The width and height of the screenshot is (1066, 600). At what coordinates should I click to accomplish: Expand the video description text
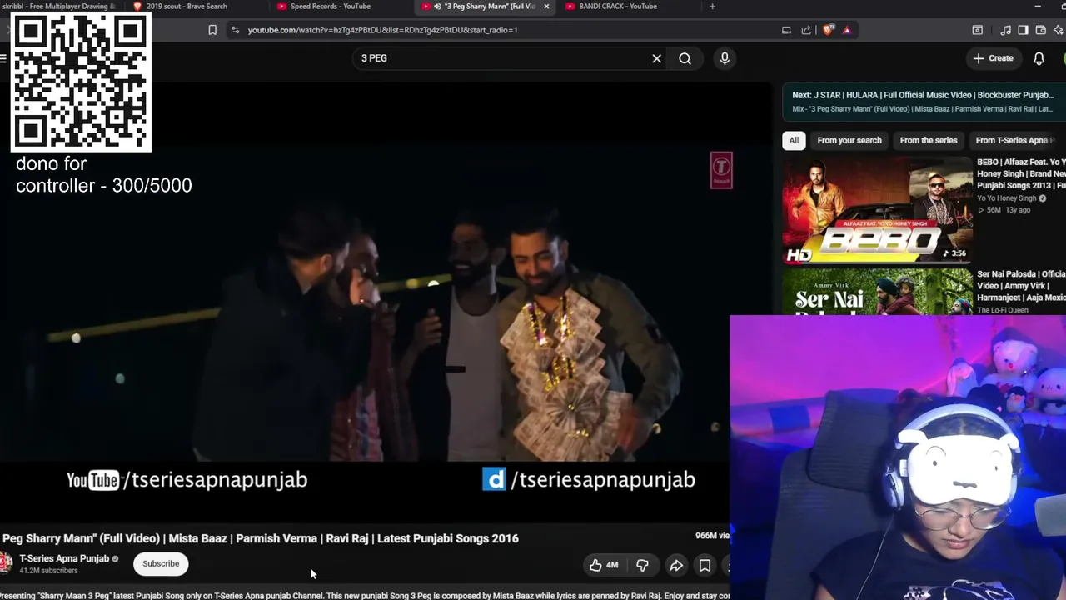tap(365, 595)
